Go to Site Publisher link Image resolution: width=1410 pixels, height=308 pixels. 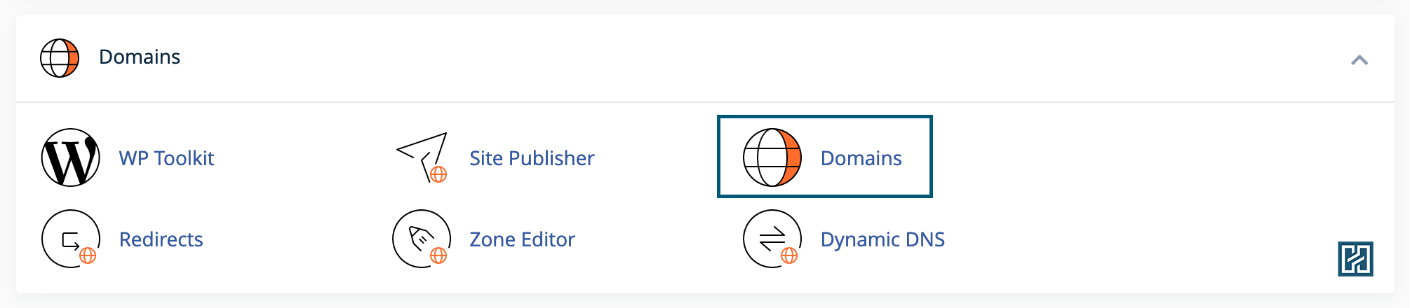tap(532, 158)
